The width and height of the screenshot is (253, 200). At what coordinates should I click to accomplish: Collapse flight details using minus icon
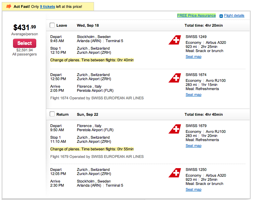click(221, 16)
